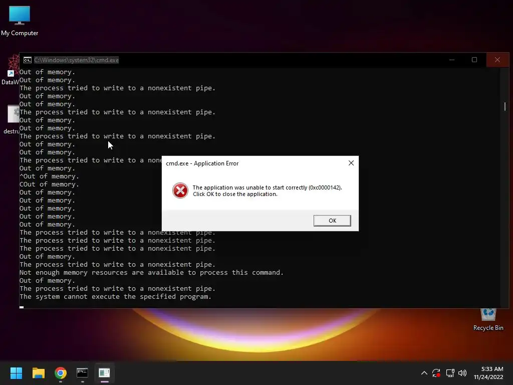513x385 pixels.
Task: Minimize the cmd.exe console window
Action: pyautogui.click(x=452, y=60)
